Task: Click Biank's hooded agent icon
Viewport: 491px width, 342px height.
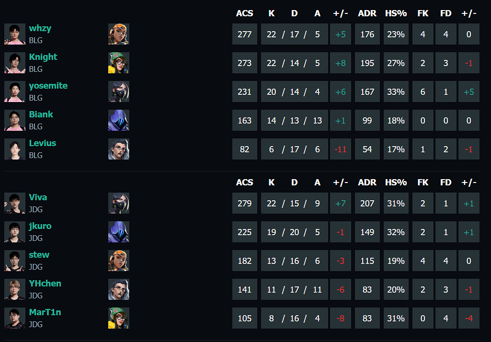Action: click(x=118, y=121)
